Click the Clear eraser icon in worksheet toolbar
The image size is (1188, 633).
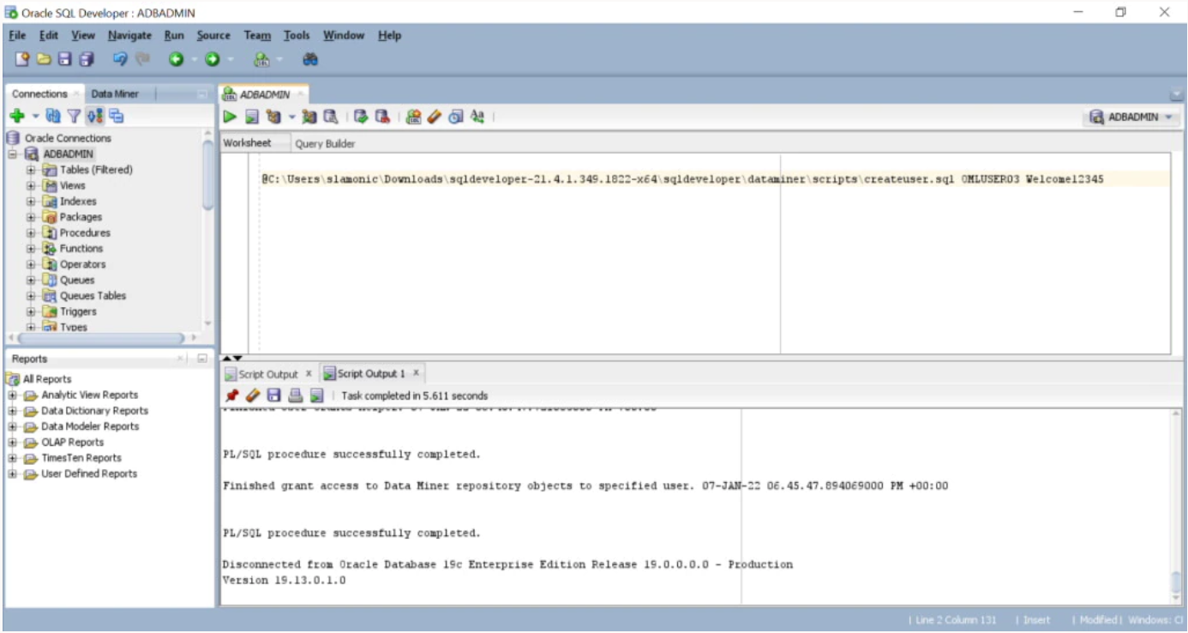435,117
